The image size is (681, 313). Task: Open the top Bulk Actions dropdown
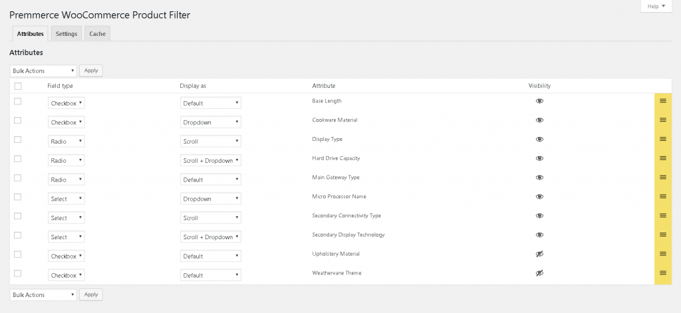[43, 70]
